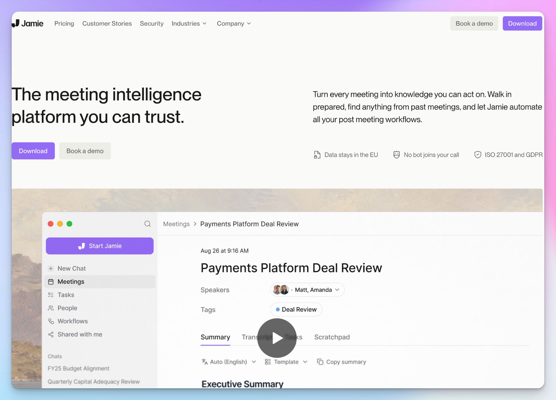Switch to the Scratchpad tab
This screenshot has height=400, width=556.
click(x=332, y=337)
